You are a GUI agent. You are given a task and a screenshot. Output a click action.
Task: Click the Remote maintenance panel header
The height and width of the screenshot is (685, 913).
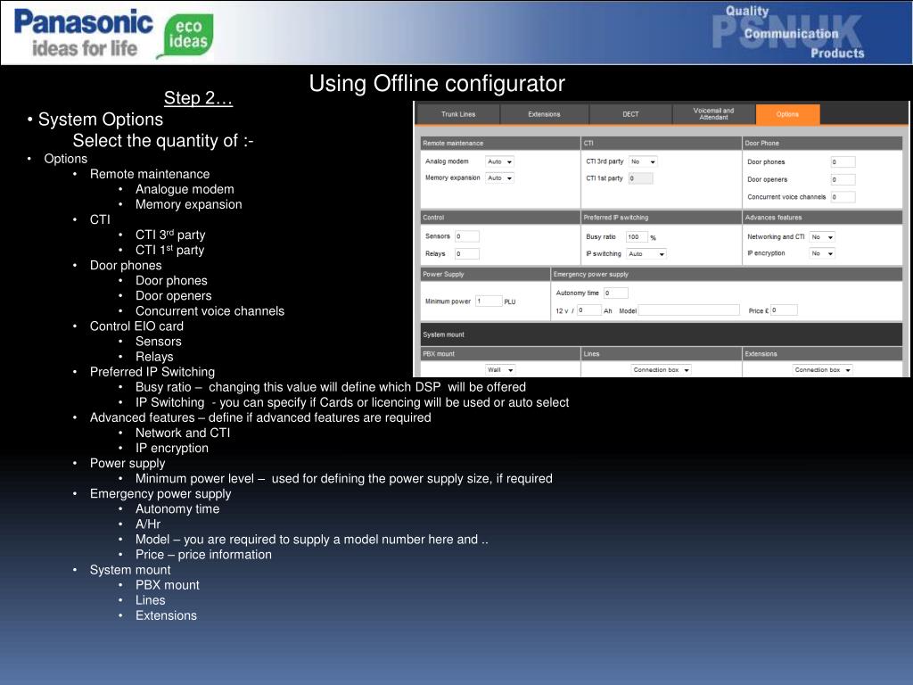click(x=500, y=144)
